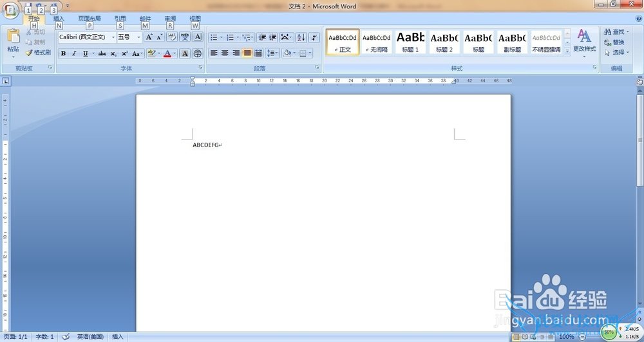Apply the 标题 1 (Heading 1) style
The width and height of the screenshot is (644, 342).
point(410,42)
